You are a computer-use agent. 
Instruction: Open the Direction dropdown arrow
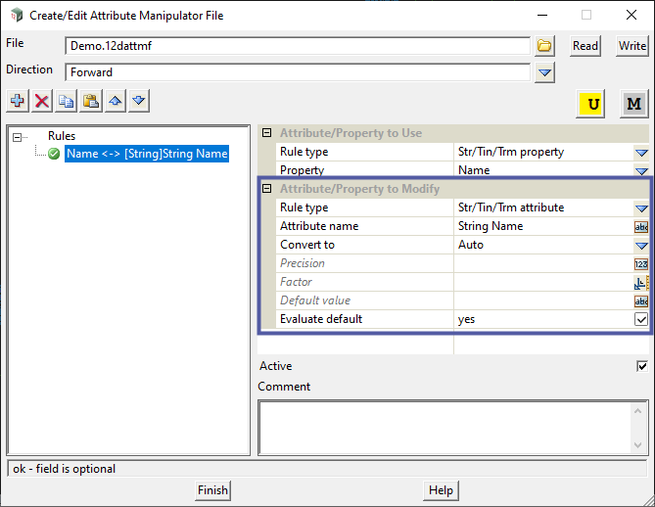(x=545, y=72)
